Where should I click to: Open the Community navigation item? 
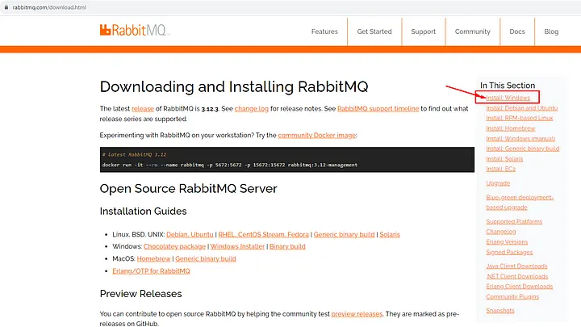pyautogui.click(x=472, y=31)
